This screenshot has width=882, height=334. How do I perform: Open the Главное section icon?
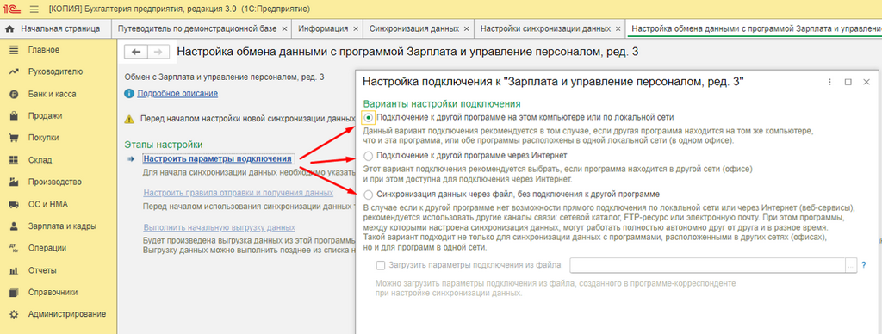(14, 50)
